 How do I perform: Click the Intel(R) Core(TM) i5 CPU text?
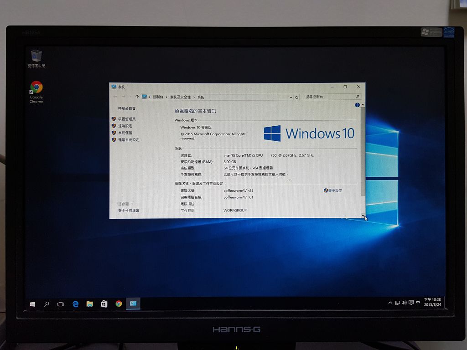coord(243,155)
